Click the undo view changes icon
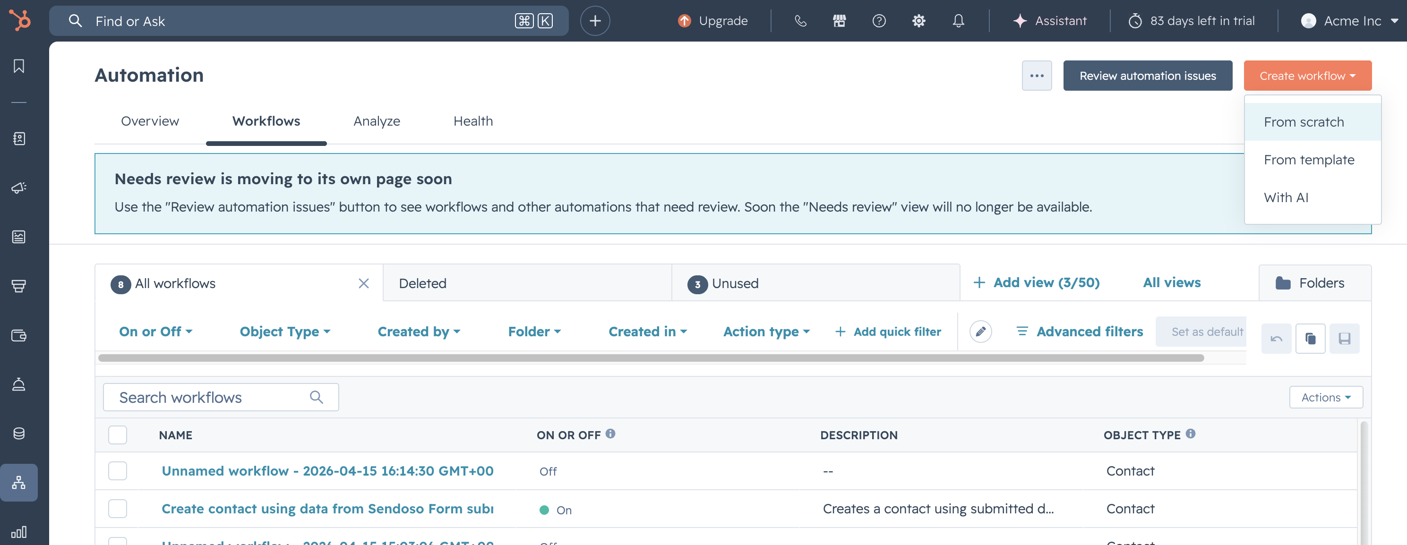The height and width of the screenshot is (545, 1407). pos(1276,339)
